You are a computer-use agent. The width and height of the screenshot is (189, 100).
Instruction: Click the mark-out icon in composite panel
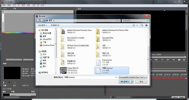pos(168,60)
